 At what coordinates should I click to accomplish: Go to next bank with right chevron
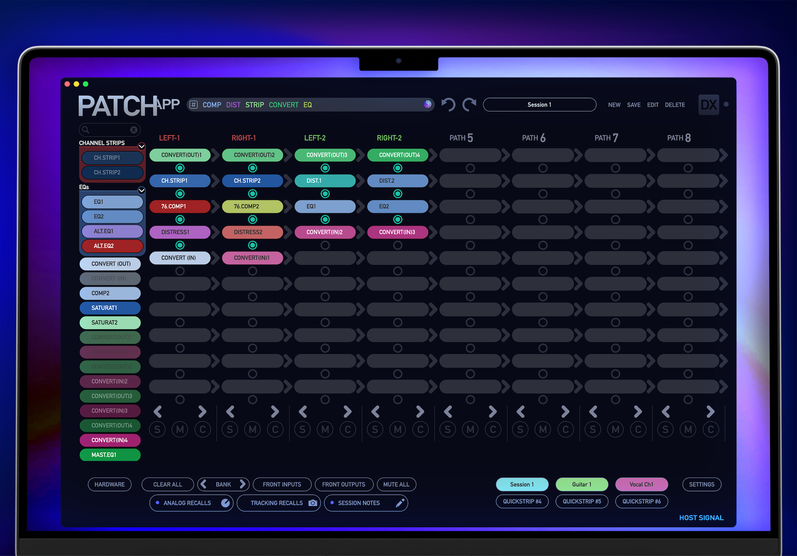tap(243, 484)
